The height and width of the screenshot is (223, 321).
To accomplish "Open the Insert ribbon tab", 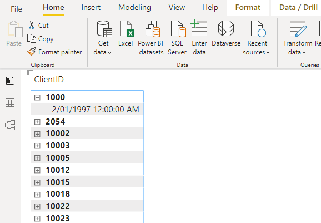I will coord(91,8).
